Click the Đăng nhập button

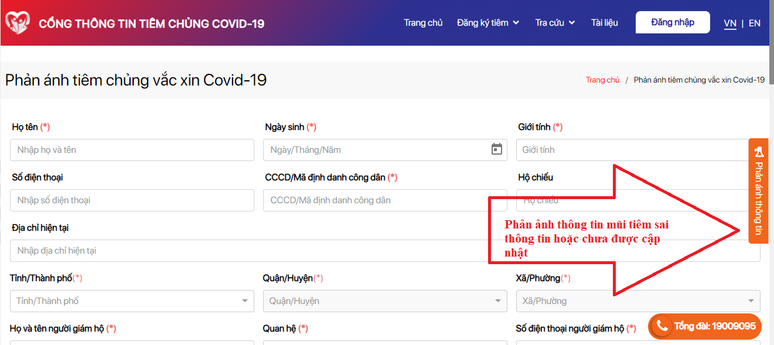click(x=672, y=22)
